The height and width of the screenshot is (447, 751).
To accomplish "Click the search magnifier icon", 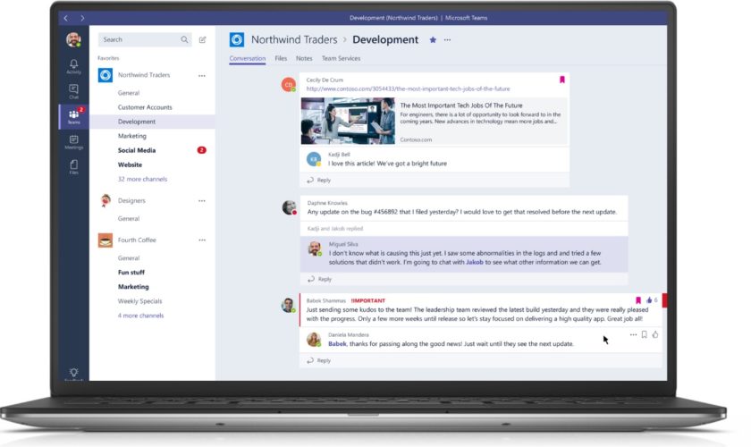I will 184,39.
